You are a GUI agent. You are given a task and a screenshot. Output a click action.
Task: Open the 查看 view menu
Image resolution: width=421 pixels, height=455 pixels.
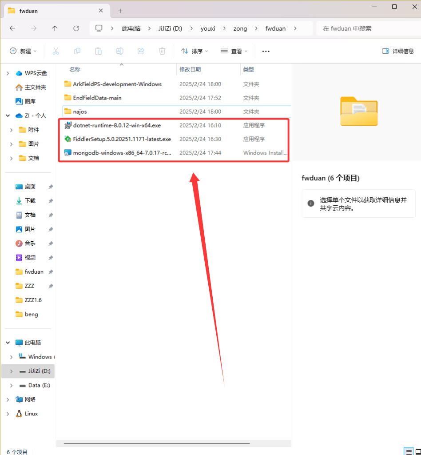pyautogui.click(x=234, y=51)
